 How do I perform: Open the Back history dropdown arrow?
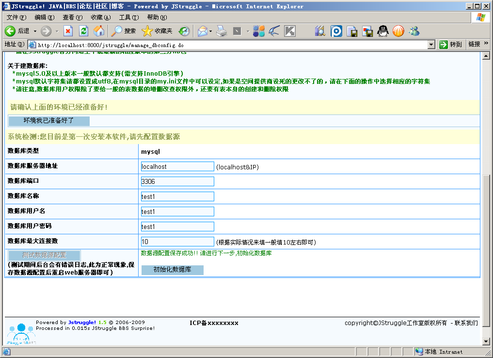(35, 31)
